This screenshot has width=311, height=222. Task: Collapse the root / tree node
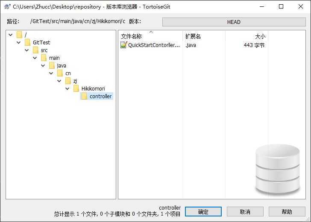(11, 35)
